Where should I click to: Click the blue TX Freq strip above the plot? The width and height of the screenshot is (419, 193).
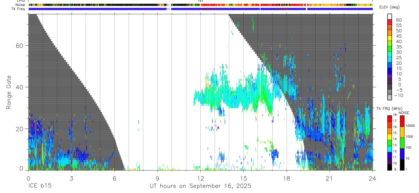pos(200,9)
